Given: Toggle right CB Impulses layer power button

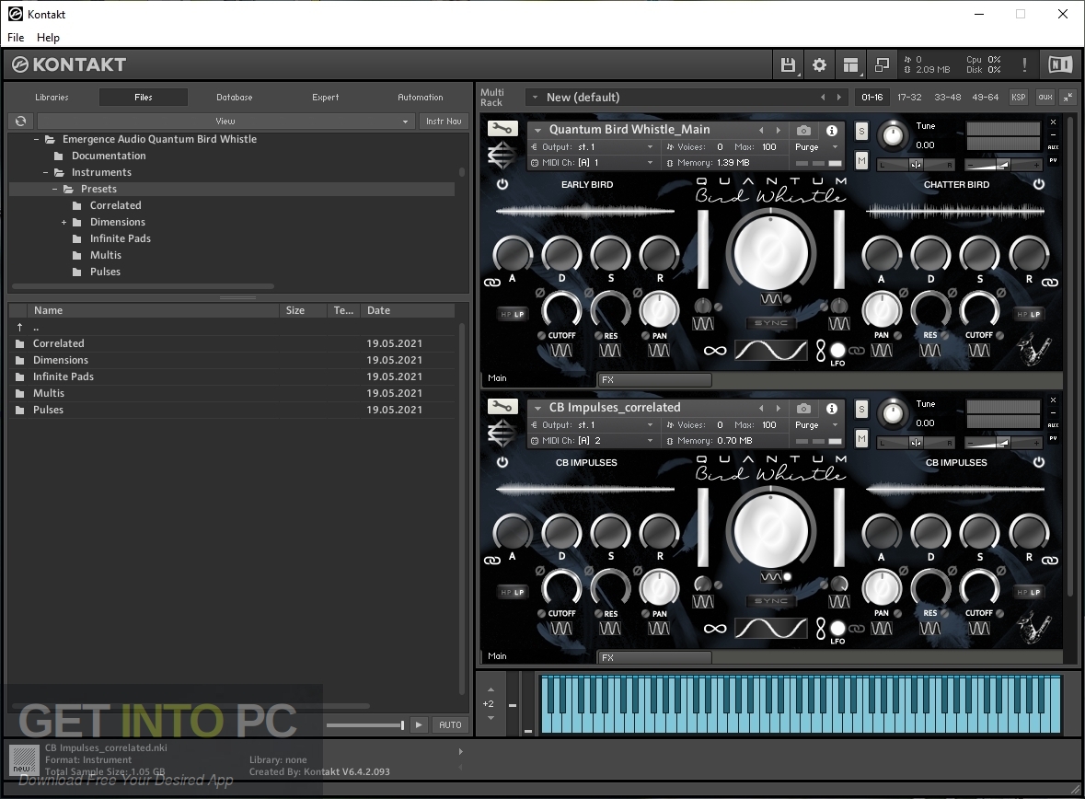Looking at the screenshot, I should click(1039, 462).
